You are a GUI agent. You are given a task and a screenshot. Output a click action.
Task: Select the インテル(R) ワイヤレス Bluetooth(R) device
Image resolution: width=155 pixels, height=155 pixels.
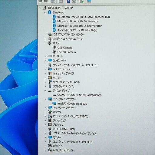77,30
